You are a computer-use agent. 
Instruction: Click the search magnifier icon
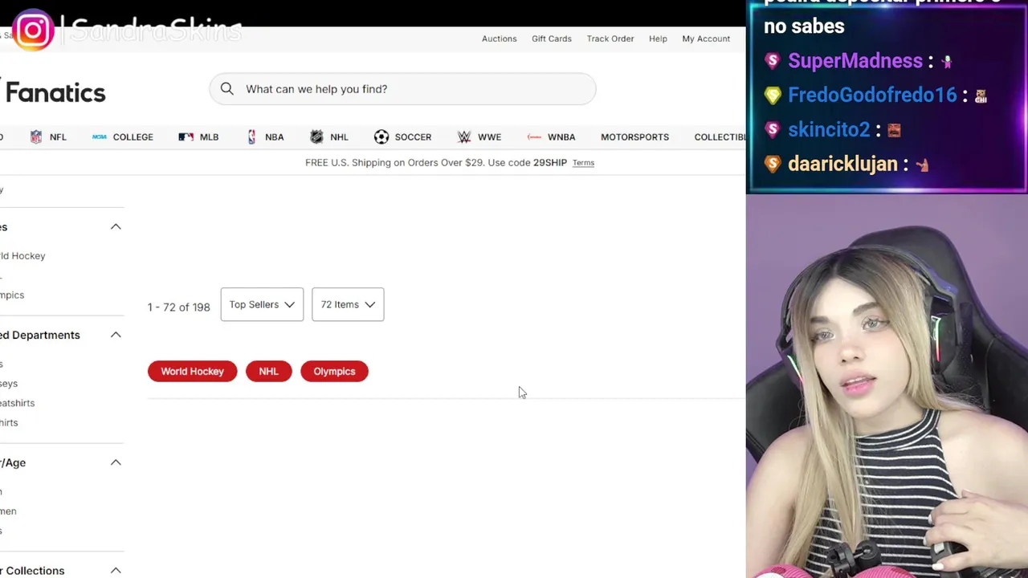coord(227,89)
